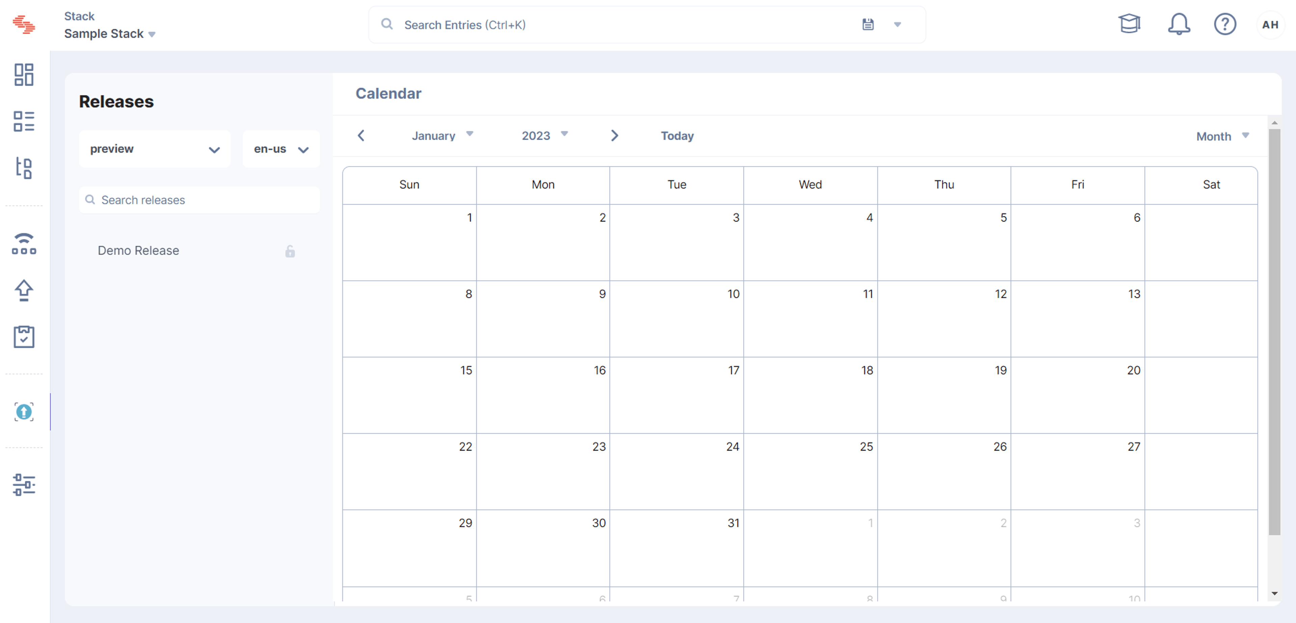The width and height of the screenshot is (1296, 623).
Task: Select January 18 in the calendar
Action: point(810,395)
